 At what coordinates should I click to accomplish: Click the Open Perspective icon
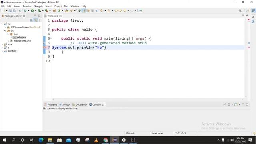click(x=247, y=11)
